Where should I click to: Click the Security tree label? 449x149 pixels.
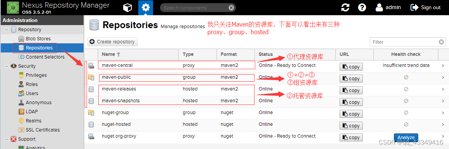(x=27, y=66)
